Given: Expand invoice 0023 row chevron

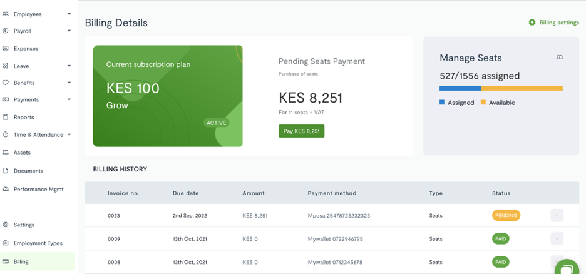Looking at the screenshot, I should [x=557, y=215].
